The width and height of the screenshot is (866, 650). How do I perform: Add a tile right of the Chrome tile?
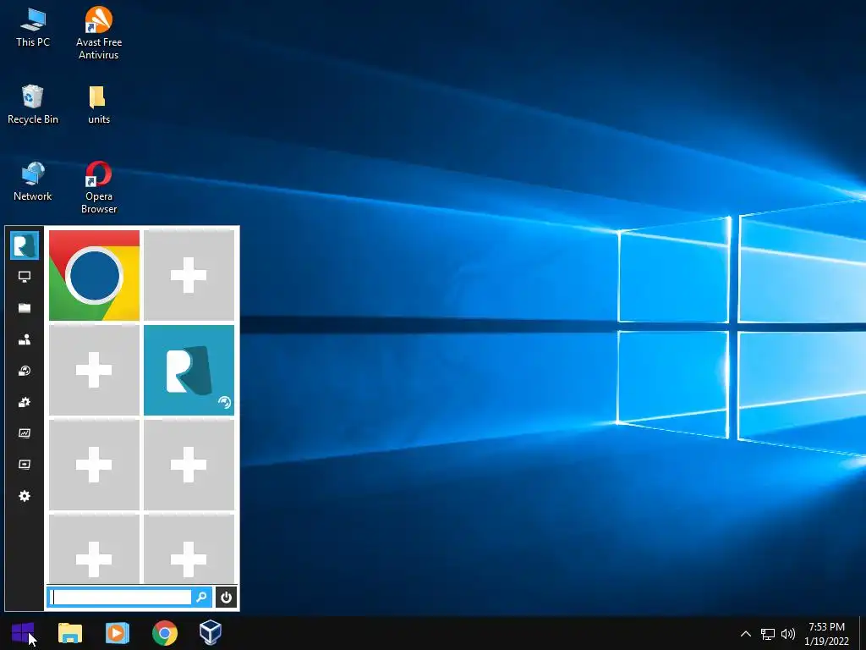coord(189,275)
